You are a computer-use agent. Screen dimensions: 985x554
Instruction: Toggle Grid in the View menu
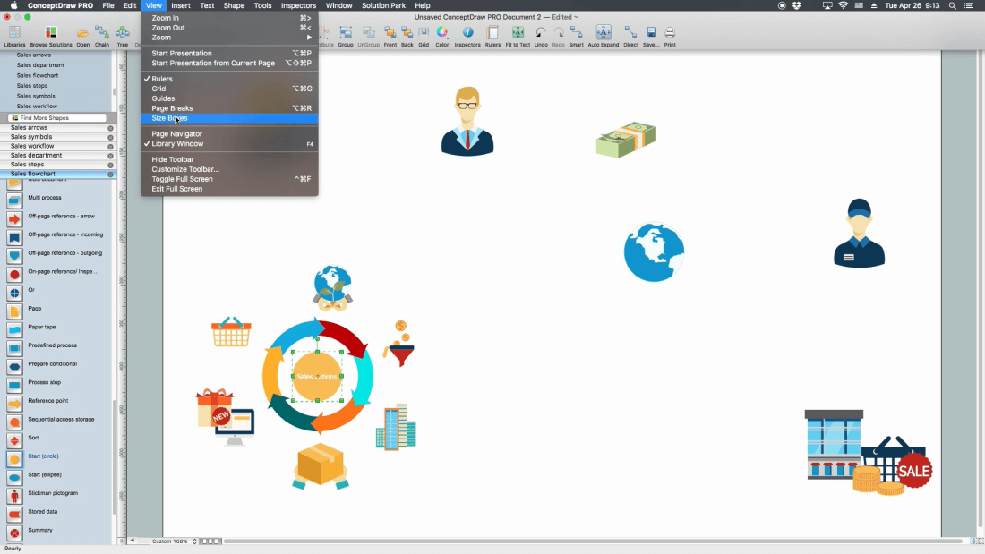(229, 89)
